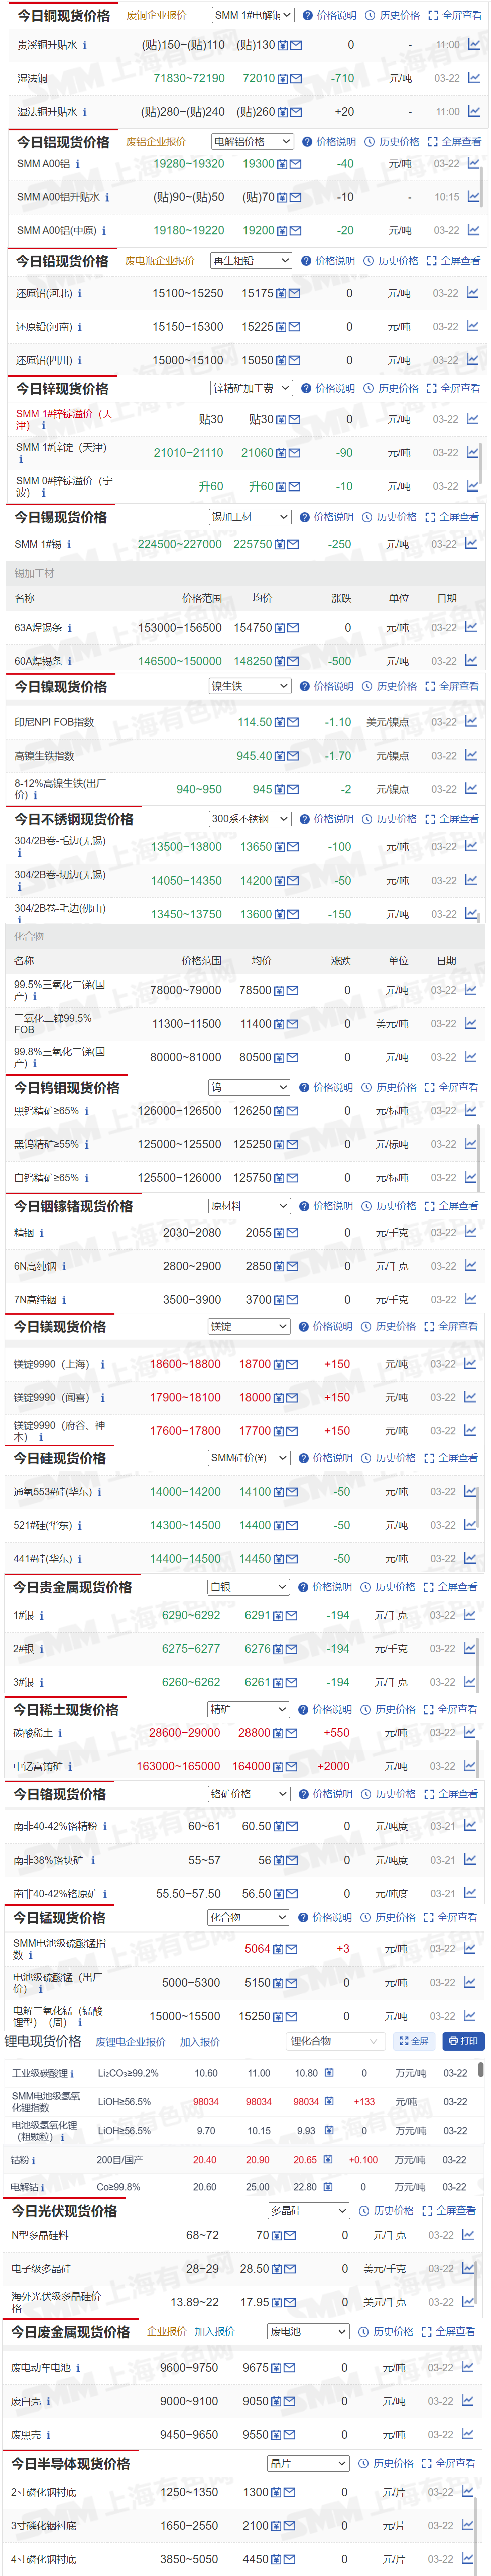Screen dimensions: 491x2576
Task: Click mail icon in 60A焊锡条 row
Action: tap(293, 661)
